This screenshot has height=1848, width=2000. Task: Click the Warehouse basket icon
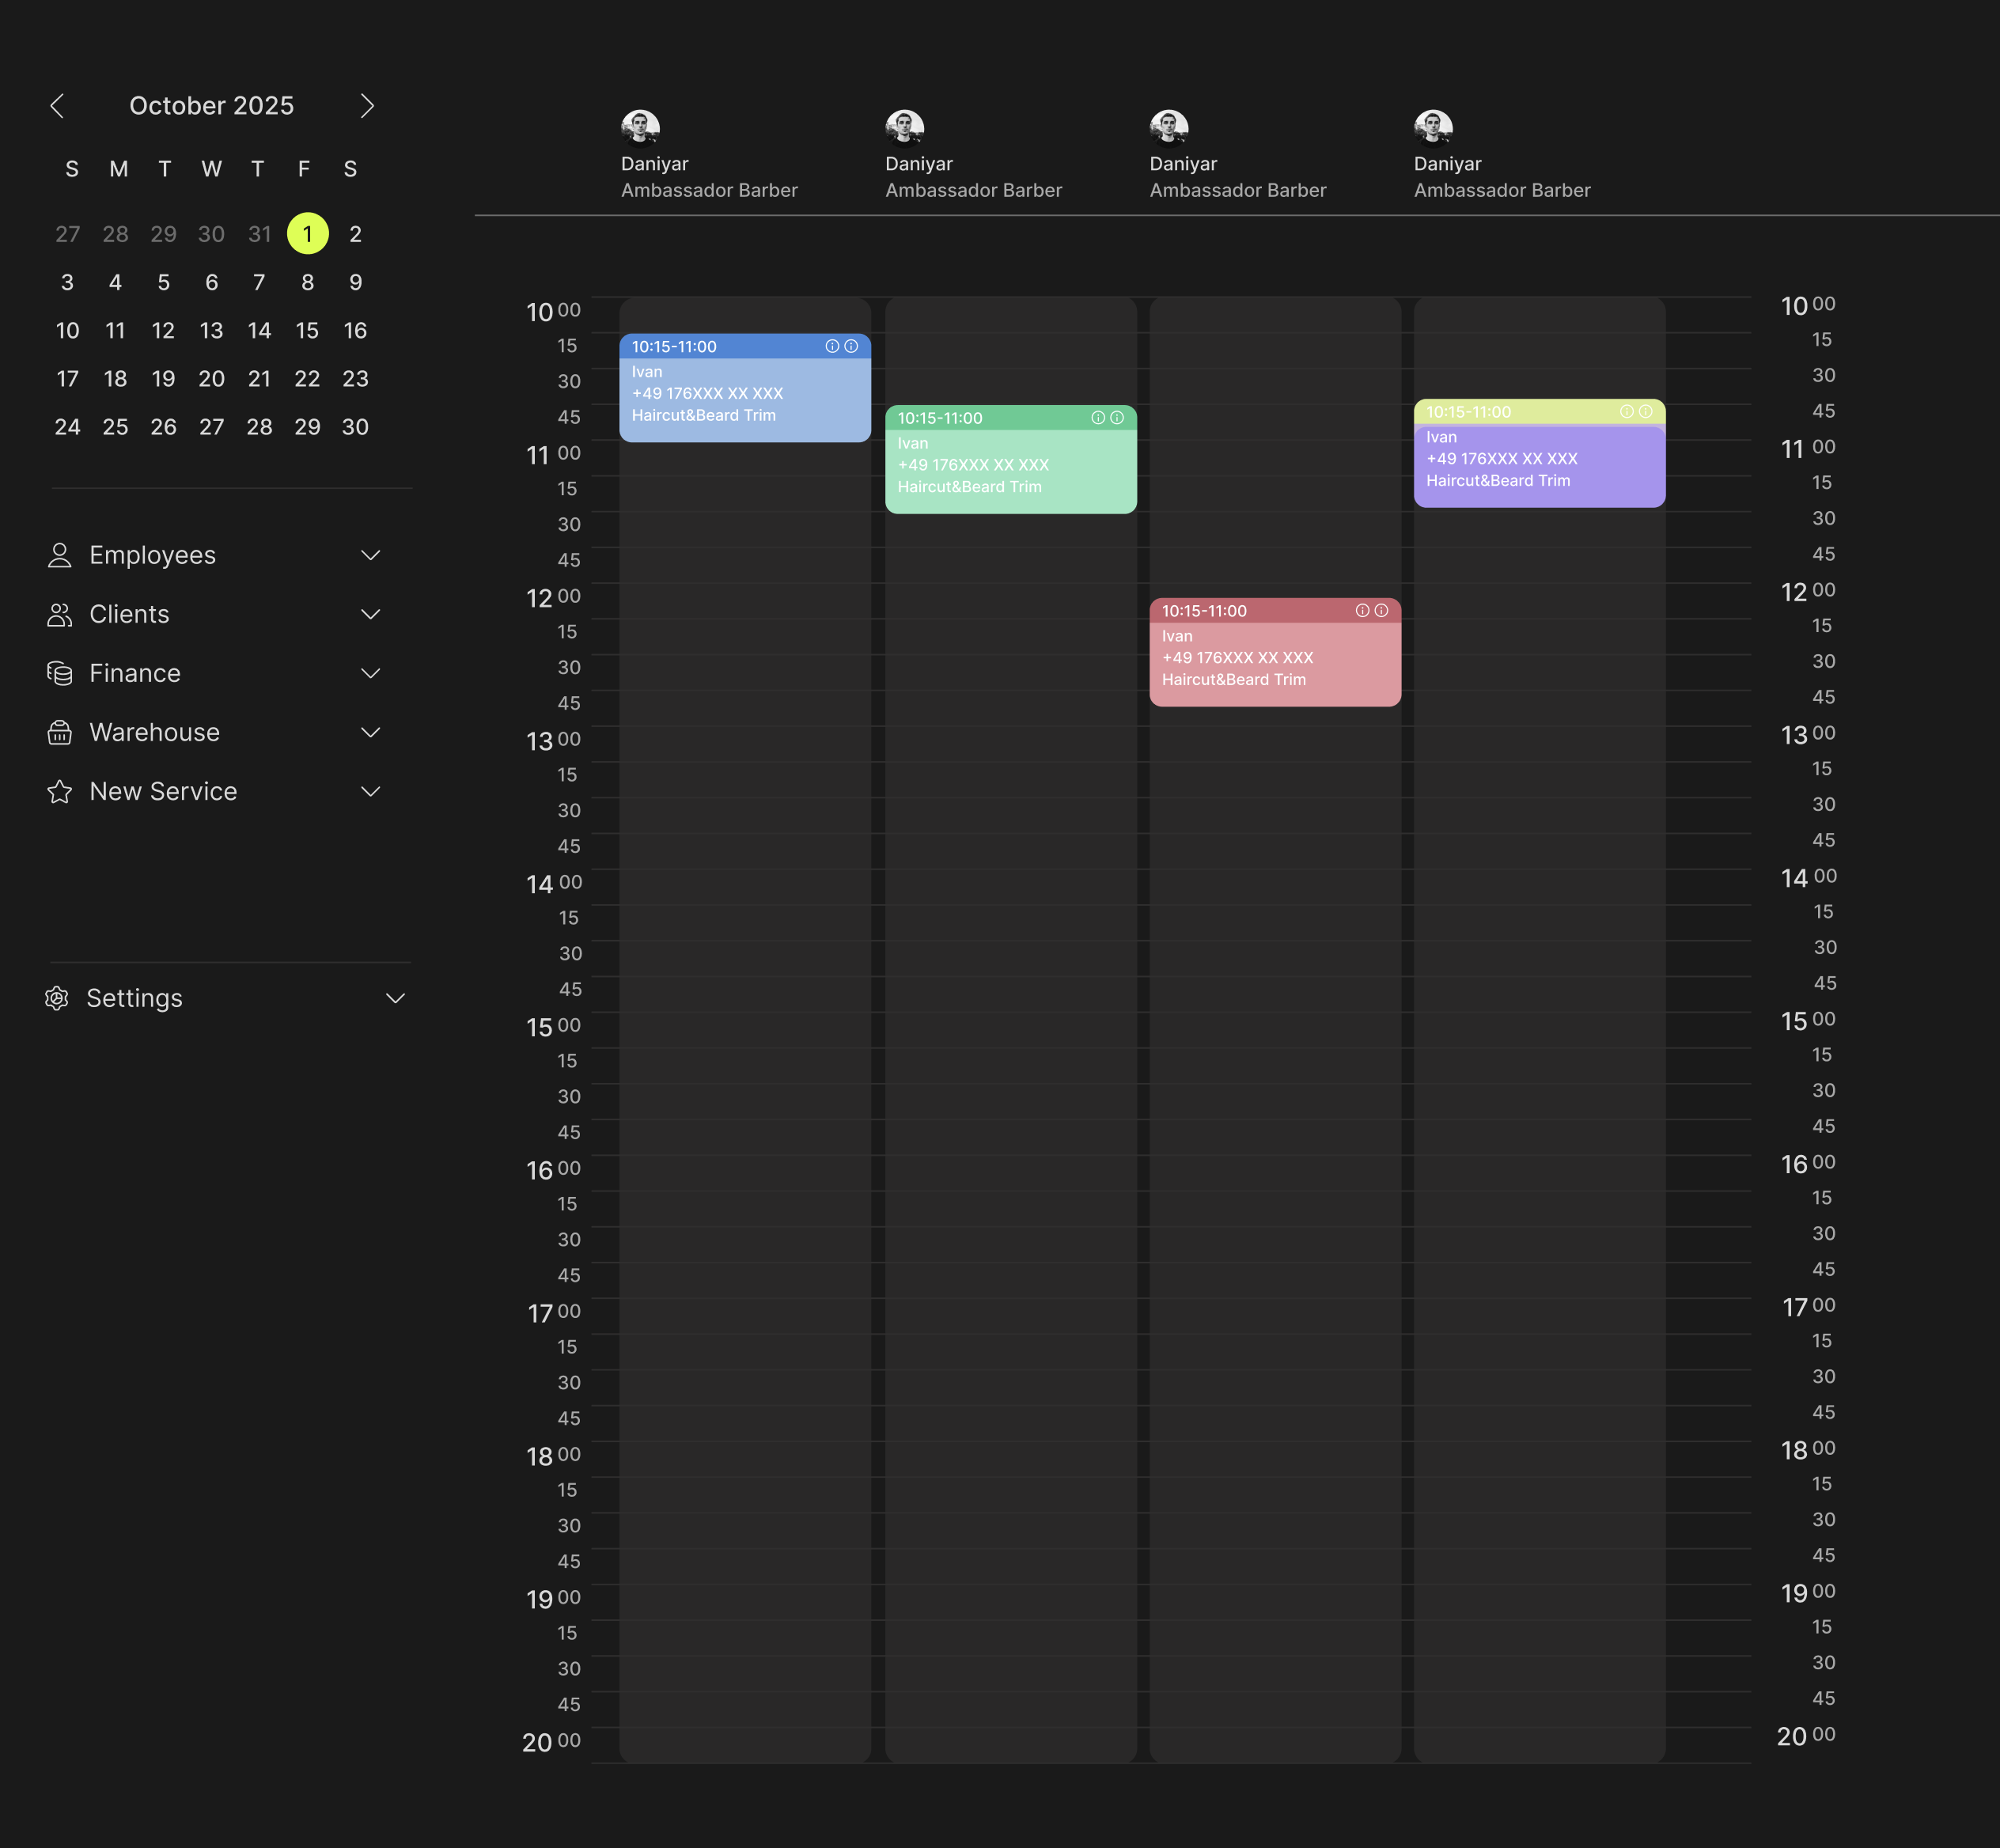click(59, 732)
